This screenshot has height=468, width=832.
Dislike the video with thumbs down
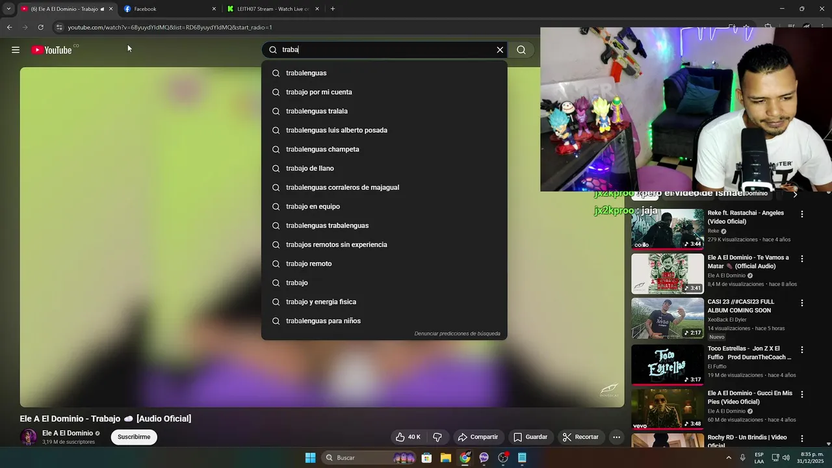point(437,437)
